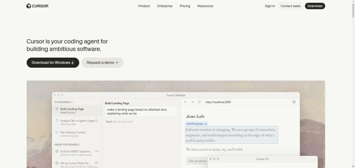Click the browser back arrow in Cursor Desktop
This screenshot has width=355, height=168.
(185, 102)
